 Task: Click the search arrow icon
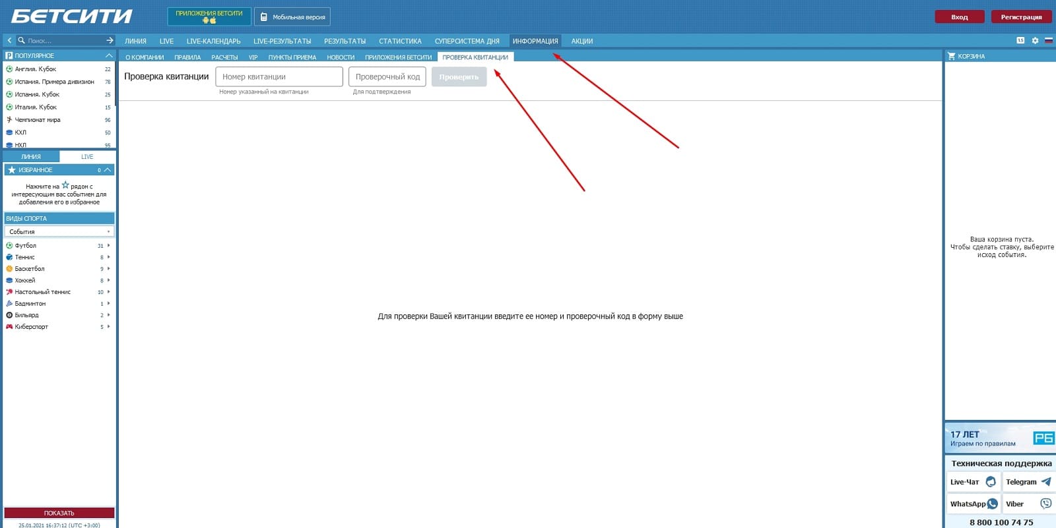[110, 40]
